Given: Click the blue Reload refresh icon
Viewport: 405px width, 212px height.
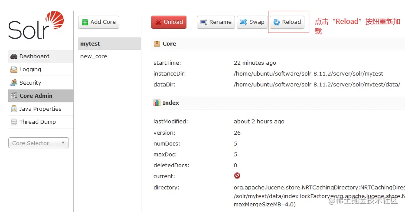Looking at the screenshot, I should click(276, 22).
